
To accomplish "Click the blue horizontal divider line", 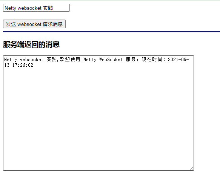I will click(x=111, y=32).
